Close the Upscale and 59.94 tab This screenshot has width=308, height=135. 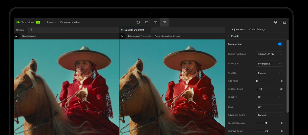point(149,30)
